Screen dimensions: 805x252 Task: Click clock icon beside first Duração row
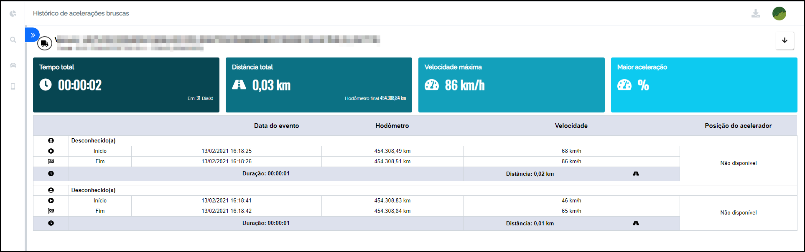coord(51,174)
